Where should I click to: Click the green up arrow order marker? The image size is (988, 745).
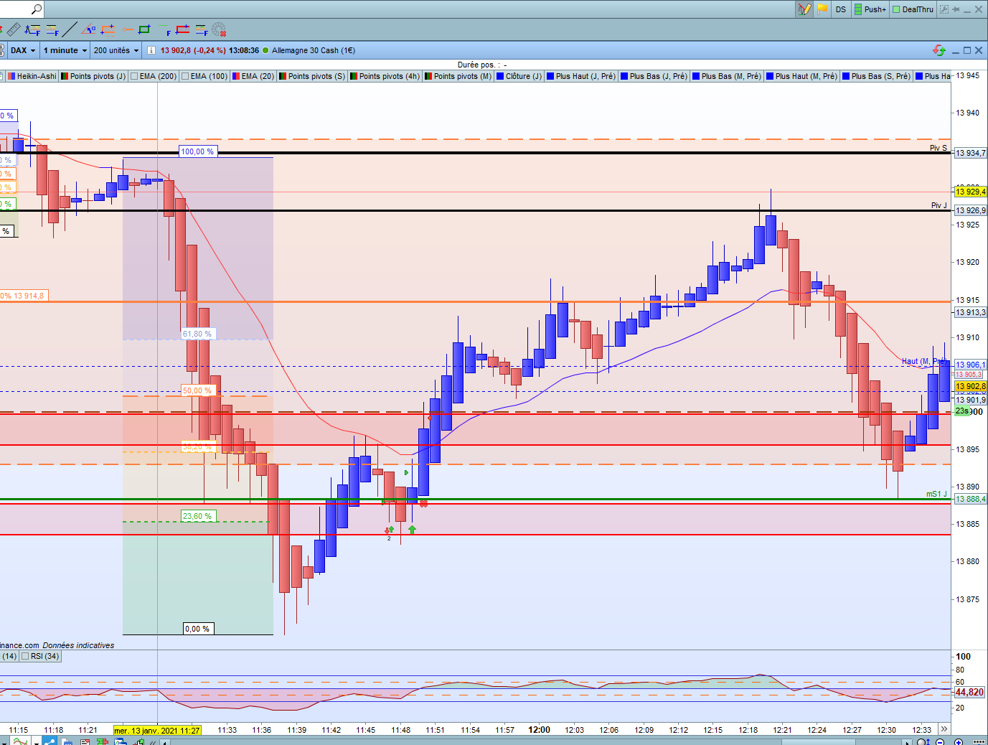[x=413, y=530]
